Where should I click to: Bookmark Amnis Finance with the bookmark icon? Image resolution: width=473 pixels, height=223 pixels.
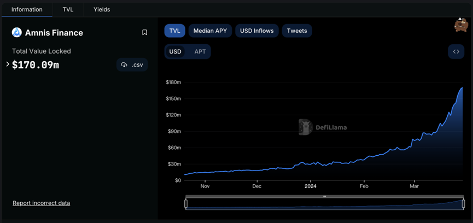(x=144, y=32)
